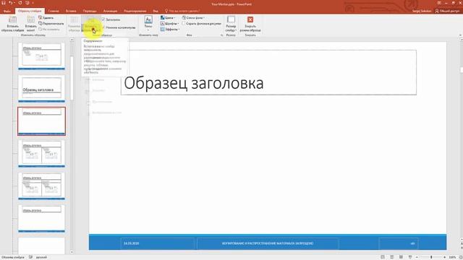The height and width of the screenshot is (260, 463).
Task: Click the Redo icon in the quick access toolbar
Action: 20,3
